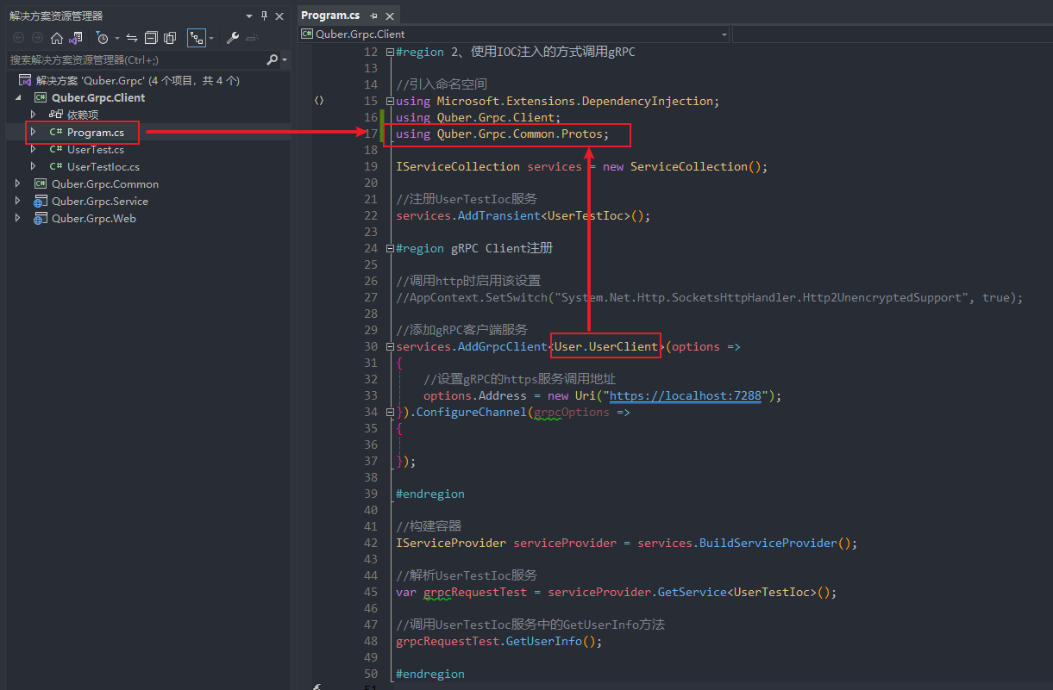This screenshot has height=690, width=1053.
Task: Click 'AddTransient' on line 23
Action: pos(498,215)
